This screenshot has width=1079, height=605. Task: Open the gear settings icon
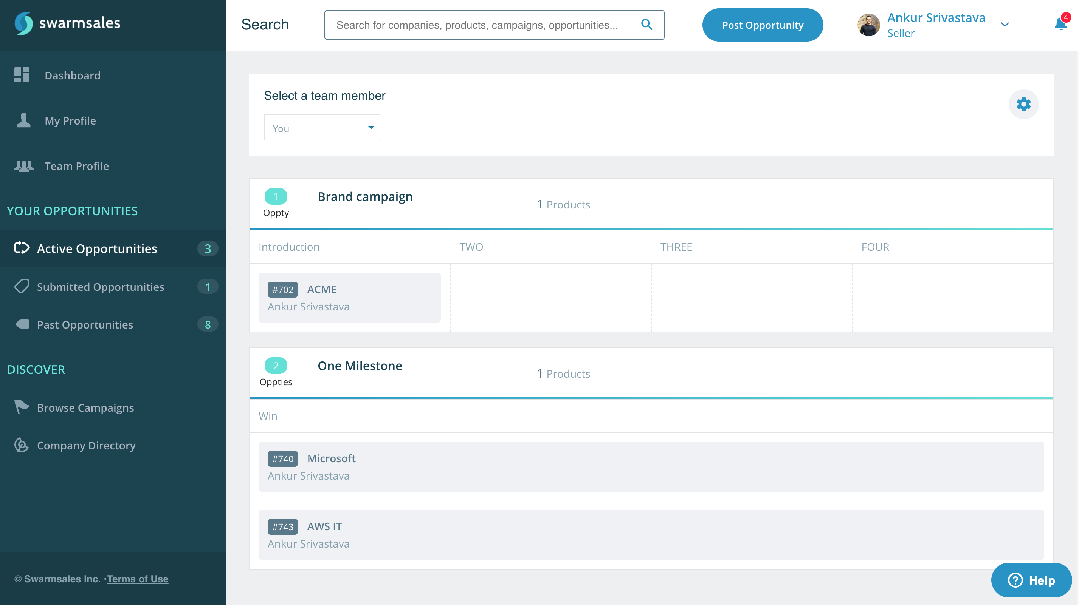pyautogui.click(x=1023, y=104)
